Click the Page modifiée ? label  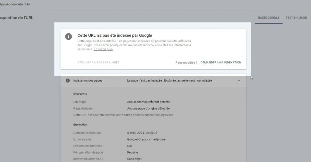[x=186, y=62]
